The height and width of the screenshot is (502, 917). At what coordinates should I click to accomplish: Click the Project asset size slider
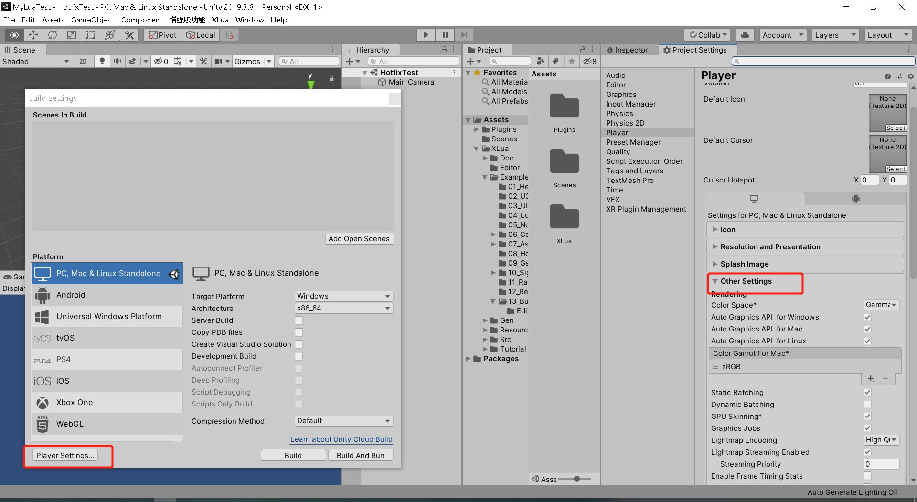pos(574,479)
